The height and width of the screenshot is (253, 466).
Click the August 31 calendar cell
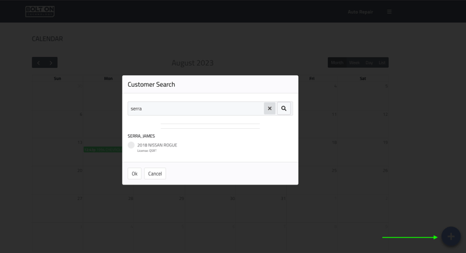click(261, 208)
